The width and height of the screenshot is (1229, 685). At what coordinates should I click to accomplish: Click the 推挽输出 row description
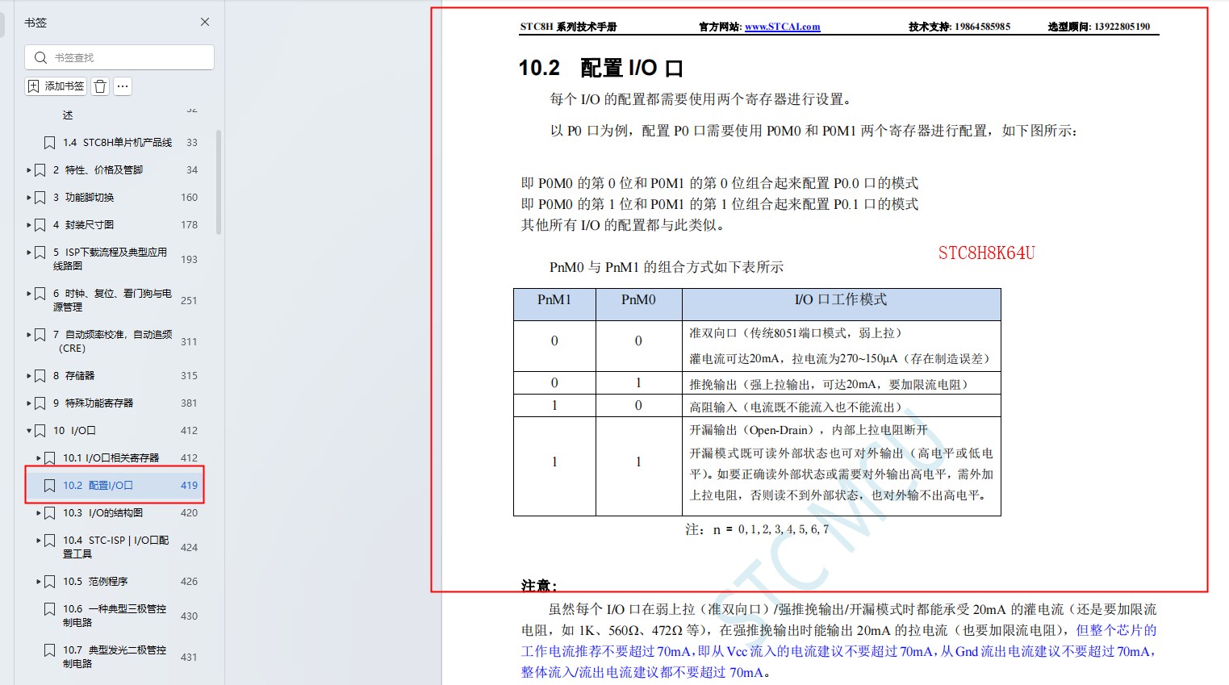pyautogui.click(x=828, y=385)
